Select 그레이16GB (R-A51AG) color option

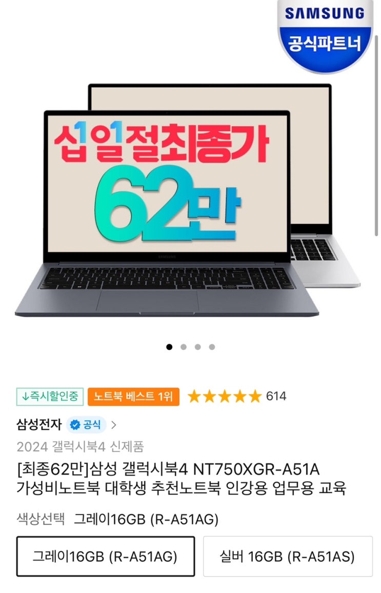[106, 556]
